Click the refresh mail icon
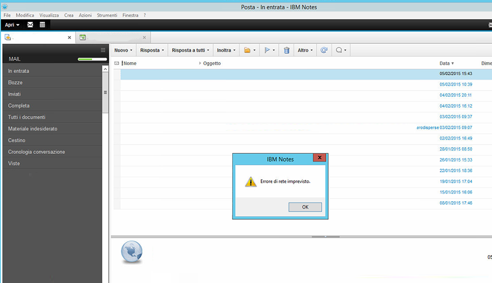 coord(324,50)
